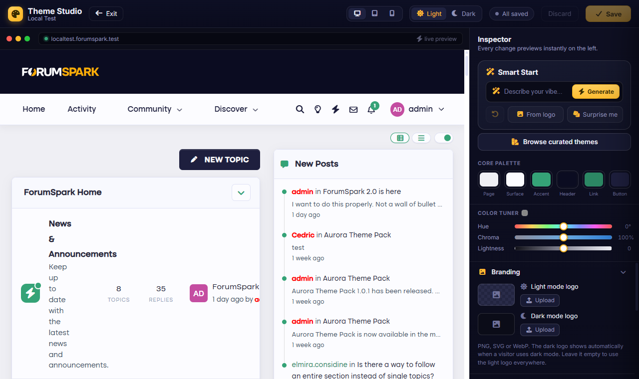Go to Home nav item
This screenshot has height=379, width=639.
point(34,109)
